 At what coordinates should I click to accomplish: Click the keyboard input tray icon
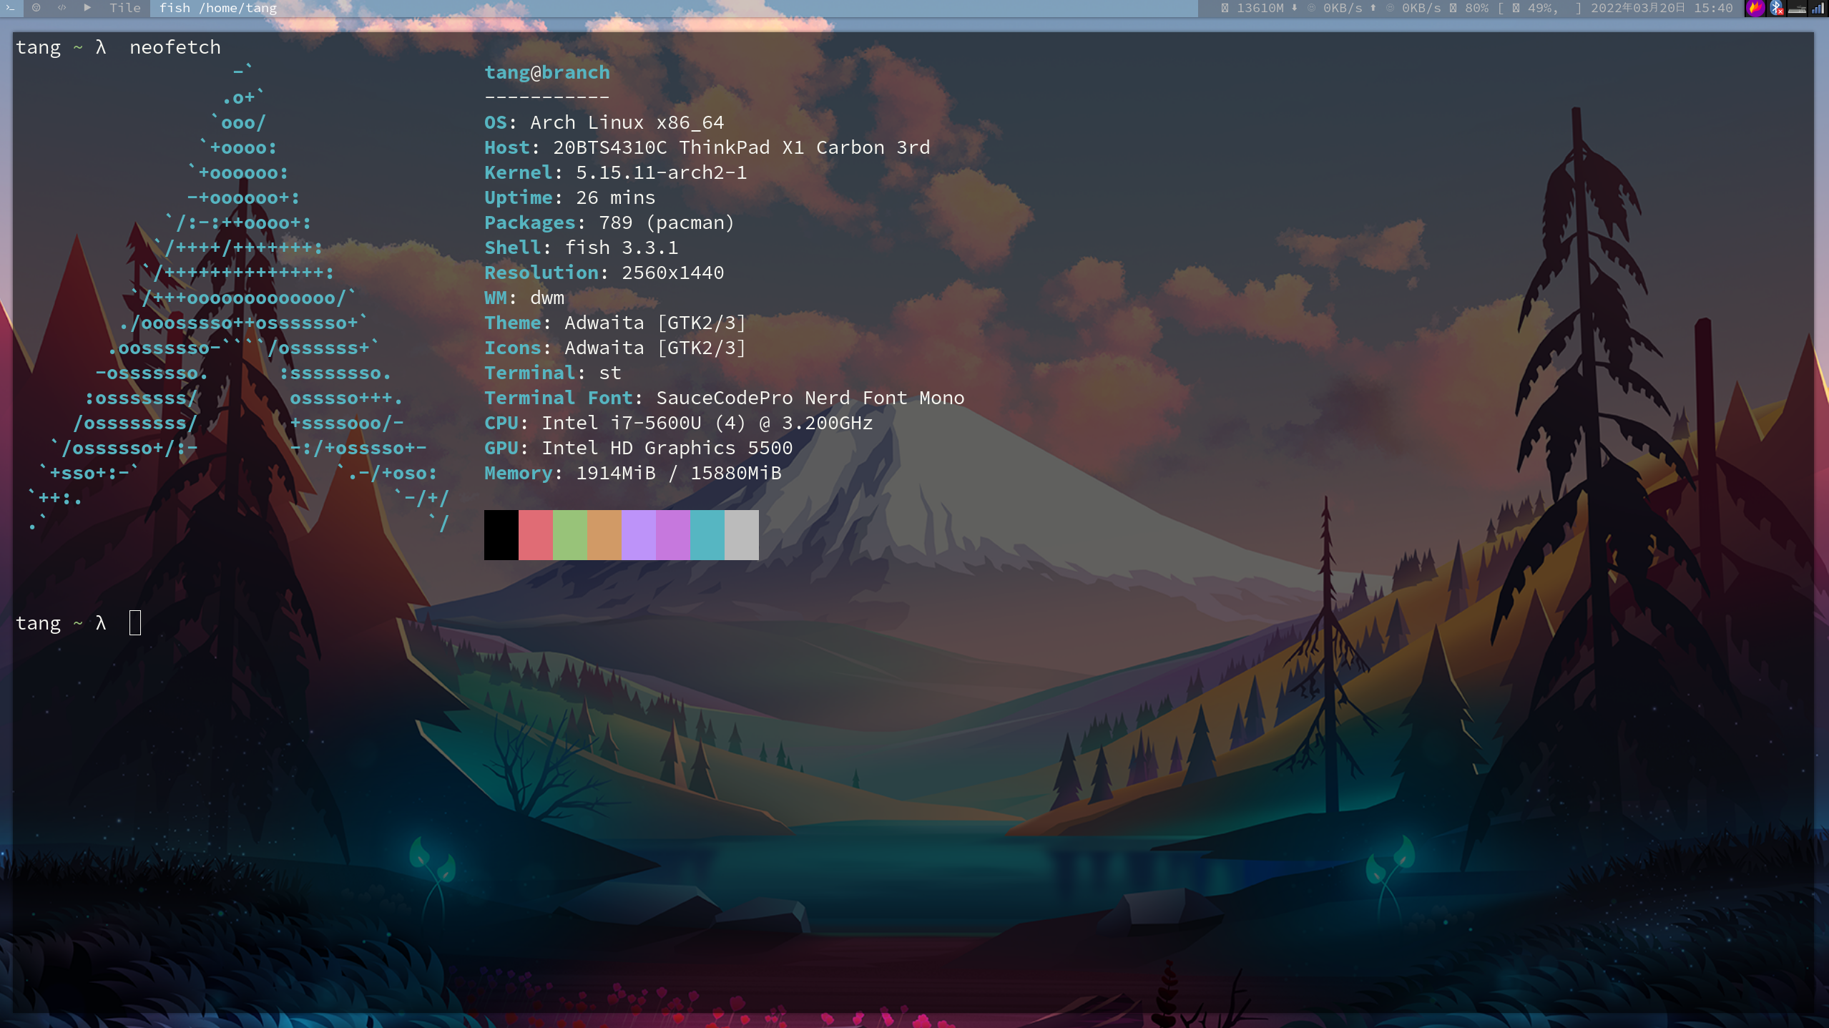point(1797,8)
